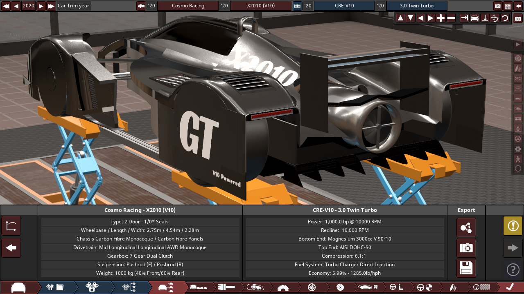524x294 pixels.
Task: Open the paint brush tab in bottom bar
Action: point(229,287)
